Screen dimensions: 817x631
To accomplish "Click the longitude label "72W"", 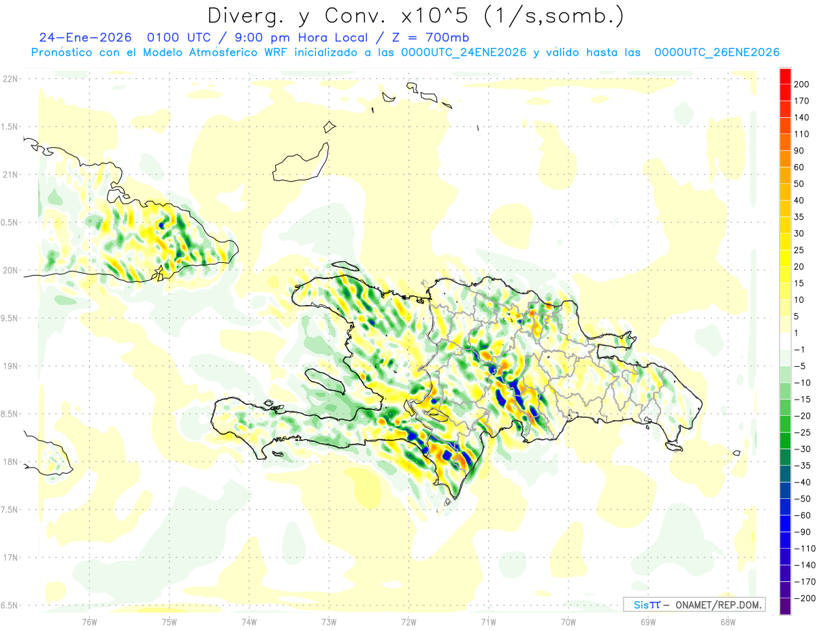I will 408,622.
